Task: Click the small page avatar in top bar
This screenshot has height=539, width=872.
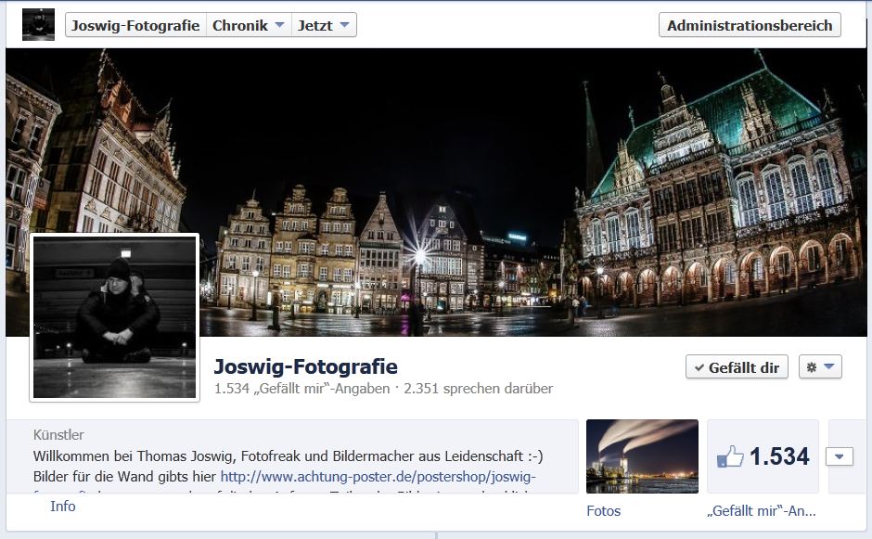Action: pos(38,24)
